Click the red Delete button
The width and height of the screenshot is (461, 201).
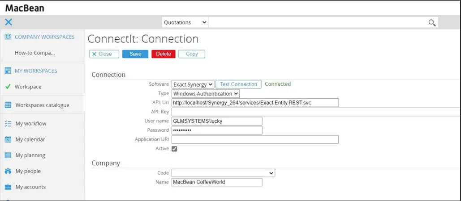[x=164, y=54]
